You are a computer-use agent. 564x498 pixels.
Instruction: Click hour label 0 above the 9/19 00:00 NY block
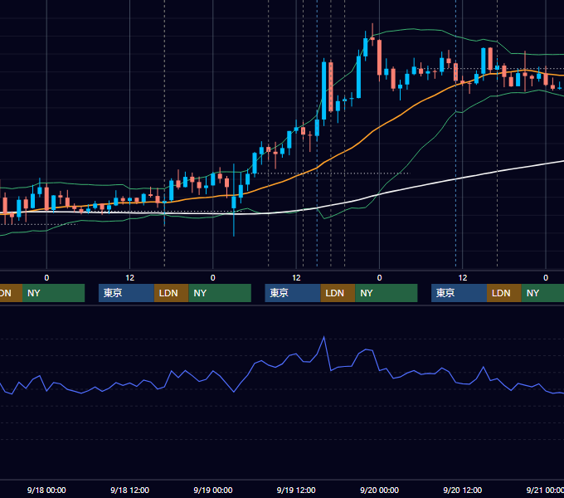click(x=213, y=278)
